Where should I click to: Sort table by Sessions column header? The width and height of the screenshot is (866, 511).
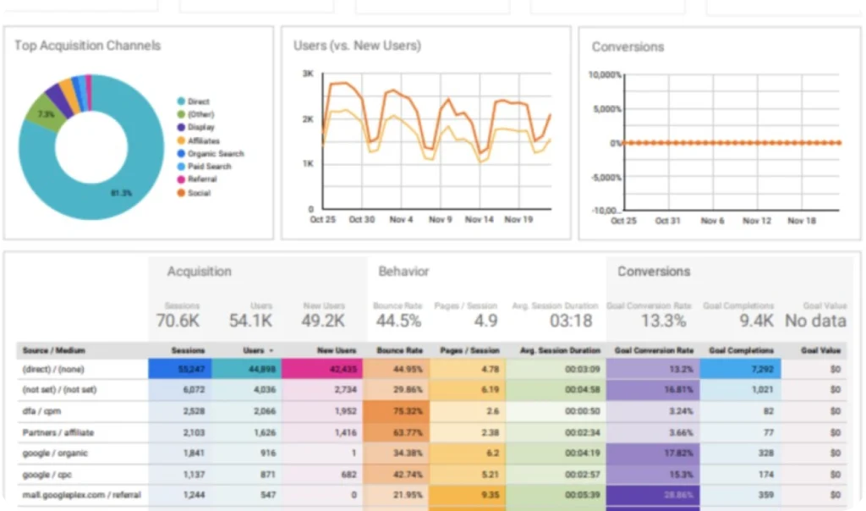click(188, 350)
